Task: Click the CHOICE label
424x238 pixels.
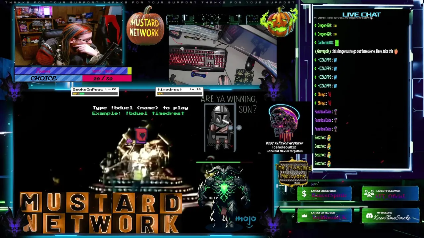Action: click(x=43, y=78)
